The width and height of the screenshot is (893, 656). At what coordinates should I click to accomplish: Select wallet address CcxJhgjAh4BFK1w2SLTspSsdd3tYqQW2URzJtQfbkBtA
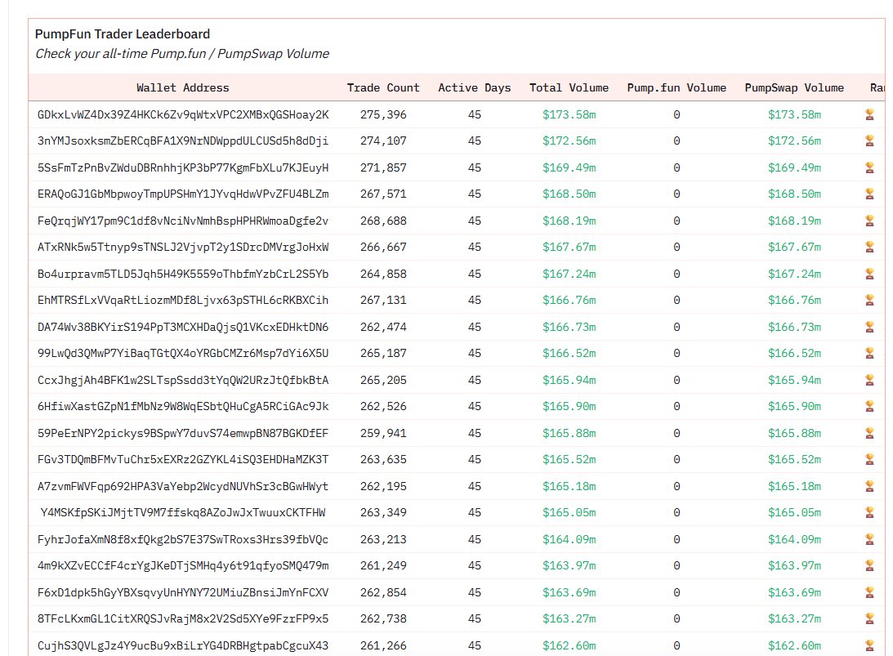coord(183,380)
